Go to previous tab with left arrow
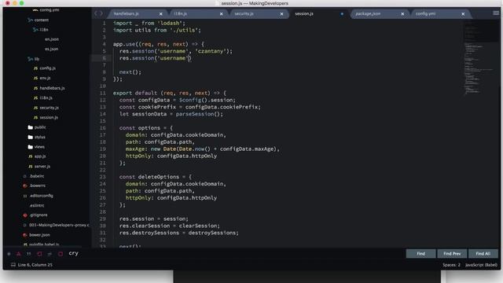Screen dimensions: 503x283 click(96, 13)
